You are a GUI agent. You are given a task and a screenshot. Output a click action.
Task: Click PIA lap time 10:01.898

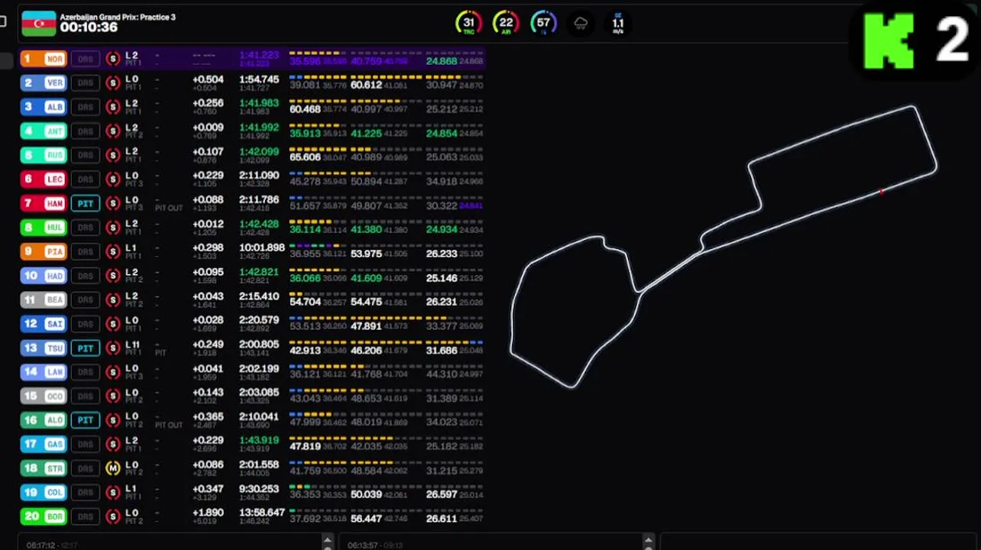coord(261,247)
